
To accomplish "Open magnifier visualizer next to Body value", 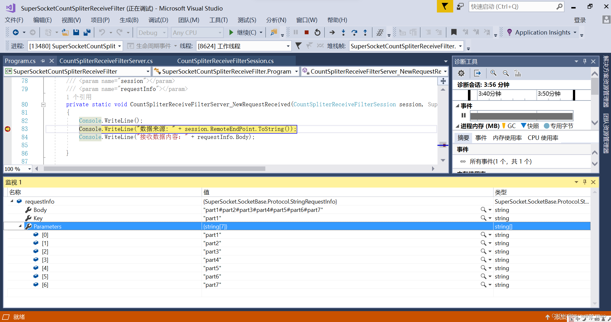I will tap(483, 210).
